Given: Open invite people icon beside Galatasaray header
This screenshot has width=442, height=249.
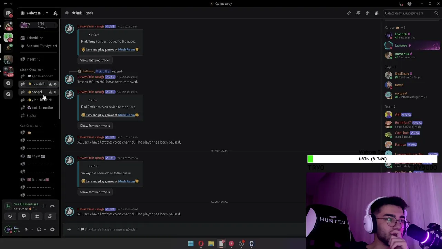Looking at the screenshot, I should tap(55, 13).
